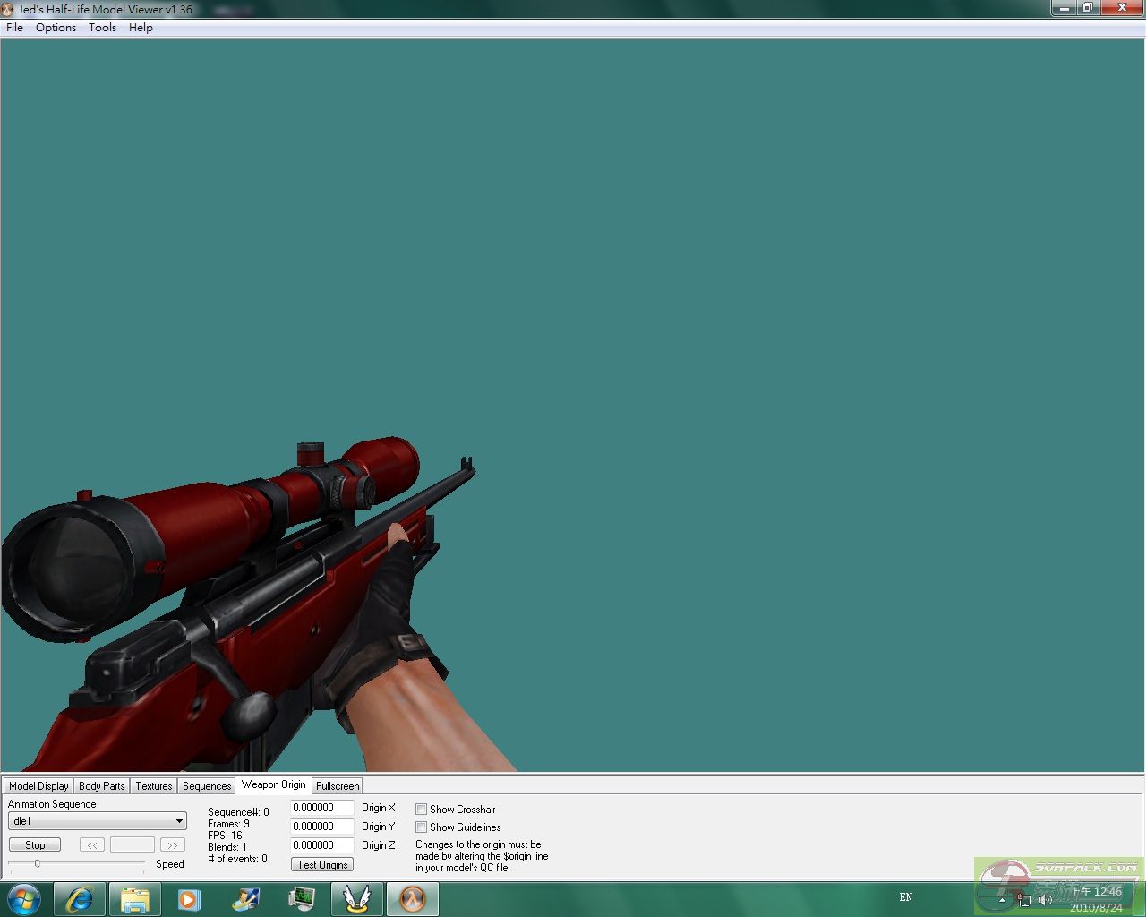This screenshot has width=1146, height=917.
Task: Stop the animation playback
Action: (x=35, y=844)
